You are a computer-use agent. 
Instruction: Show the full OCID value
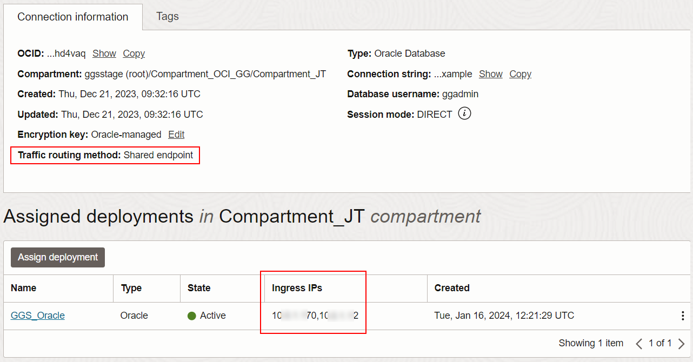pyautogui.click(x=104, y=53)
